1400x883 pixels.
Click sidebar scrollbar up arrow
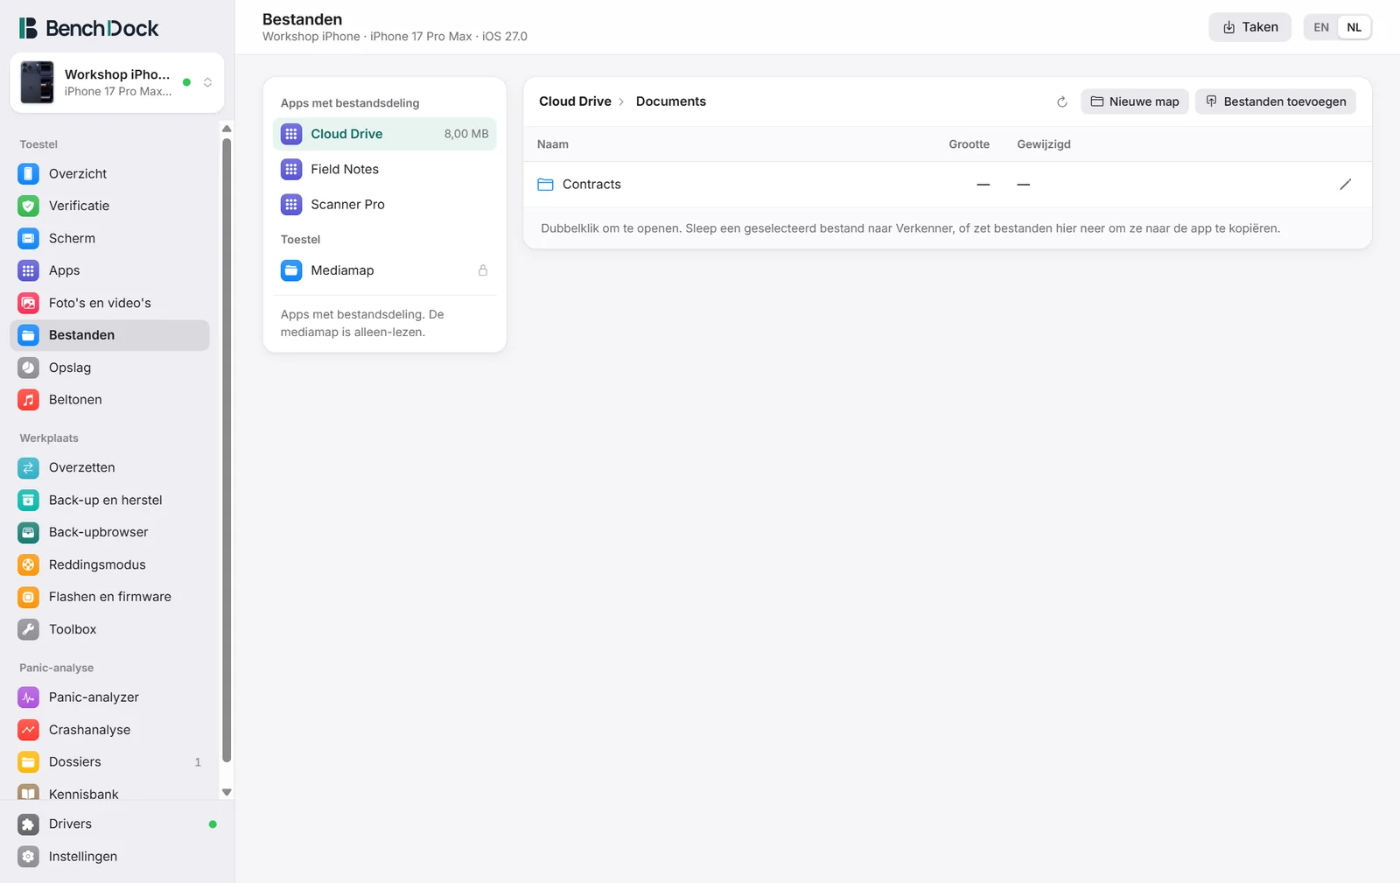click(x=227, y=129)
